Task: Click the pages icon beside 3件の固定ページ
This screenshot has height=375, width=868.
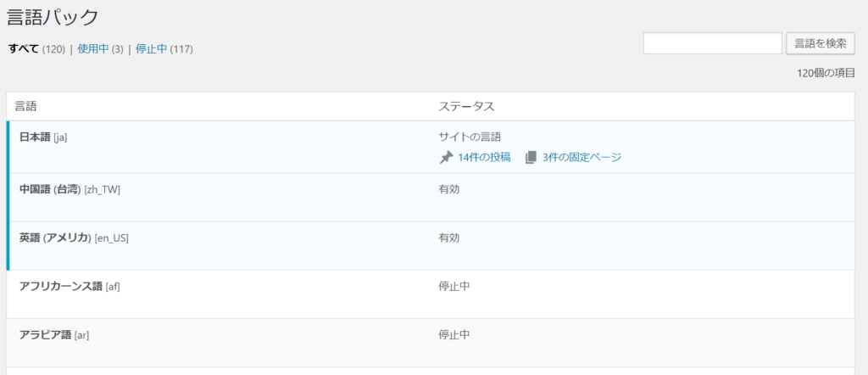Action: tap(531, 157)
